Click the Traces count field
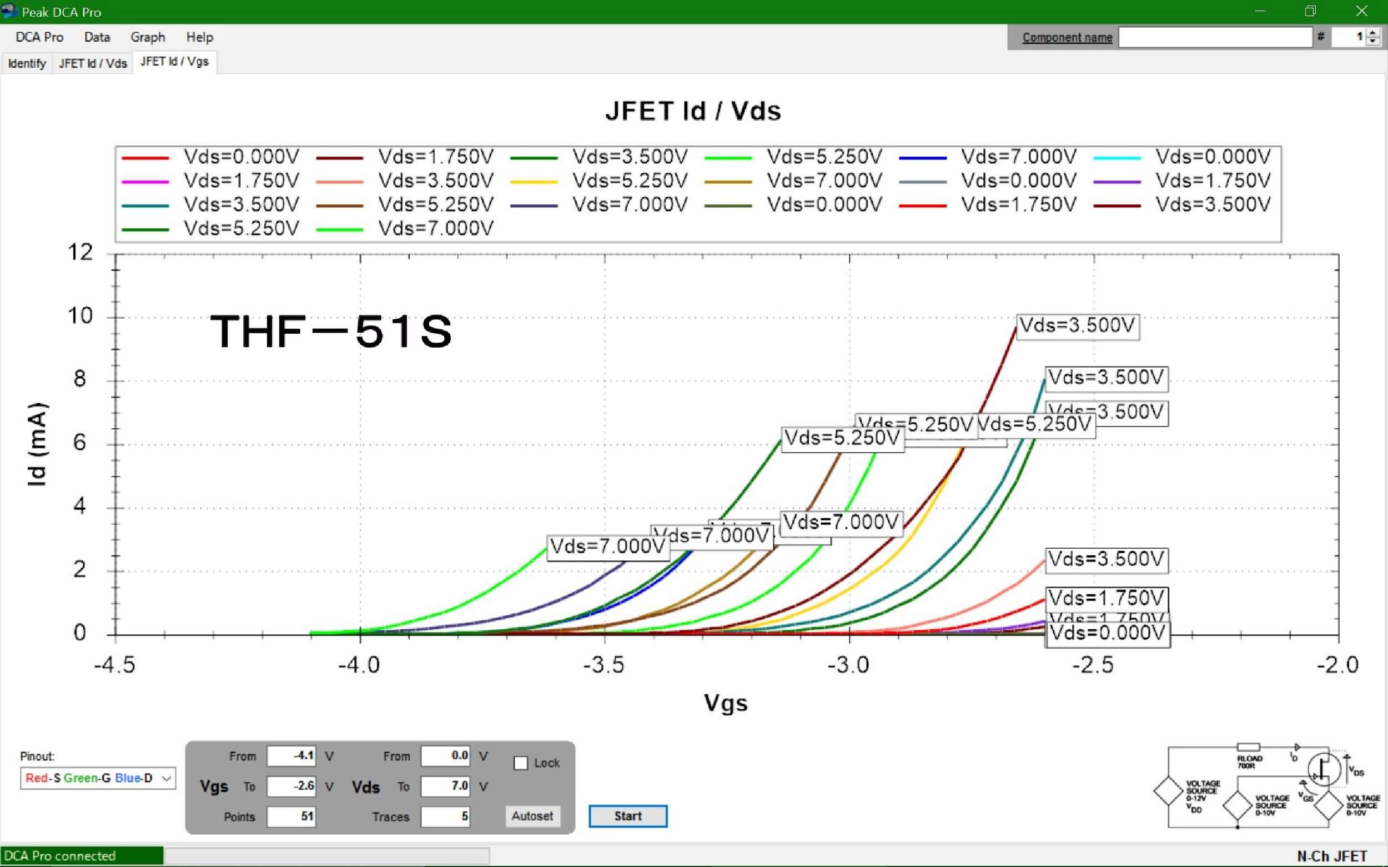Screen dimensions: 1388x867 445,816
